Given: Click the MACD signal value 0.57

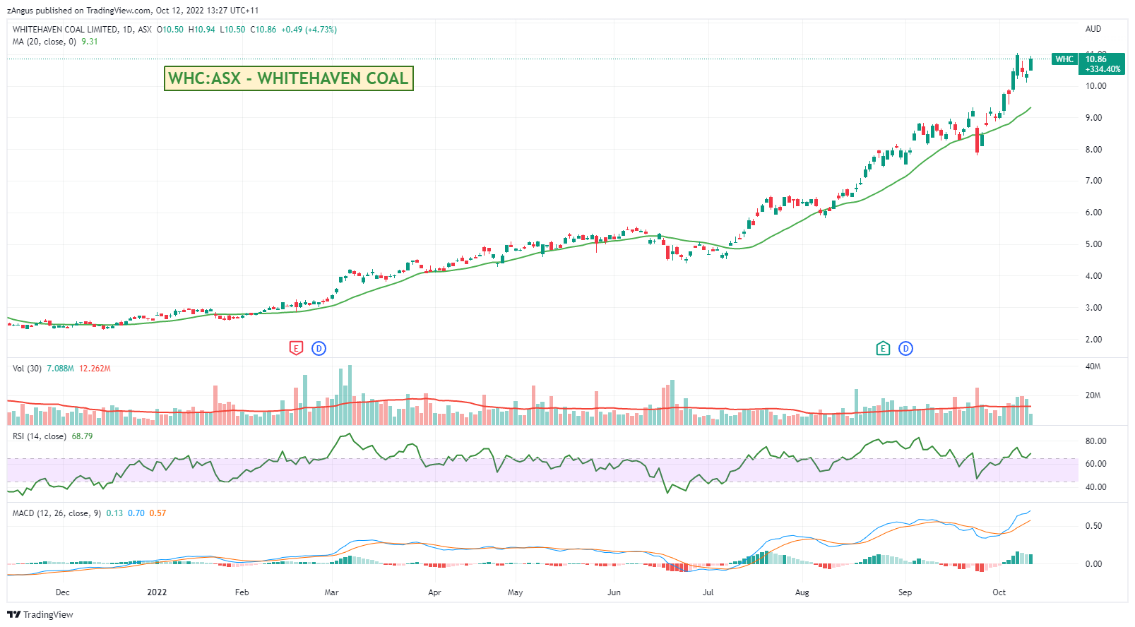Looking at the screenshot, I should click(158, 513).
